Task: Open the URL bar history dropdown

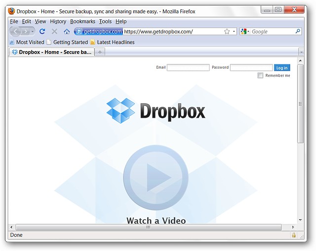Action: tap(234, 32)
